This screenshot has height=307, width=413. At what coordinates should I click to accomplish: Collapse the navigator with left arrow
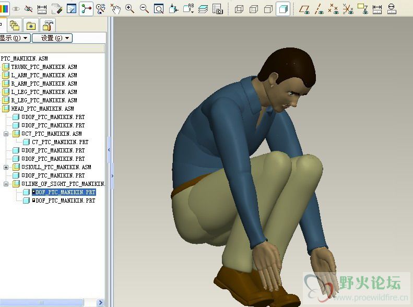(x=109, y=150)
